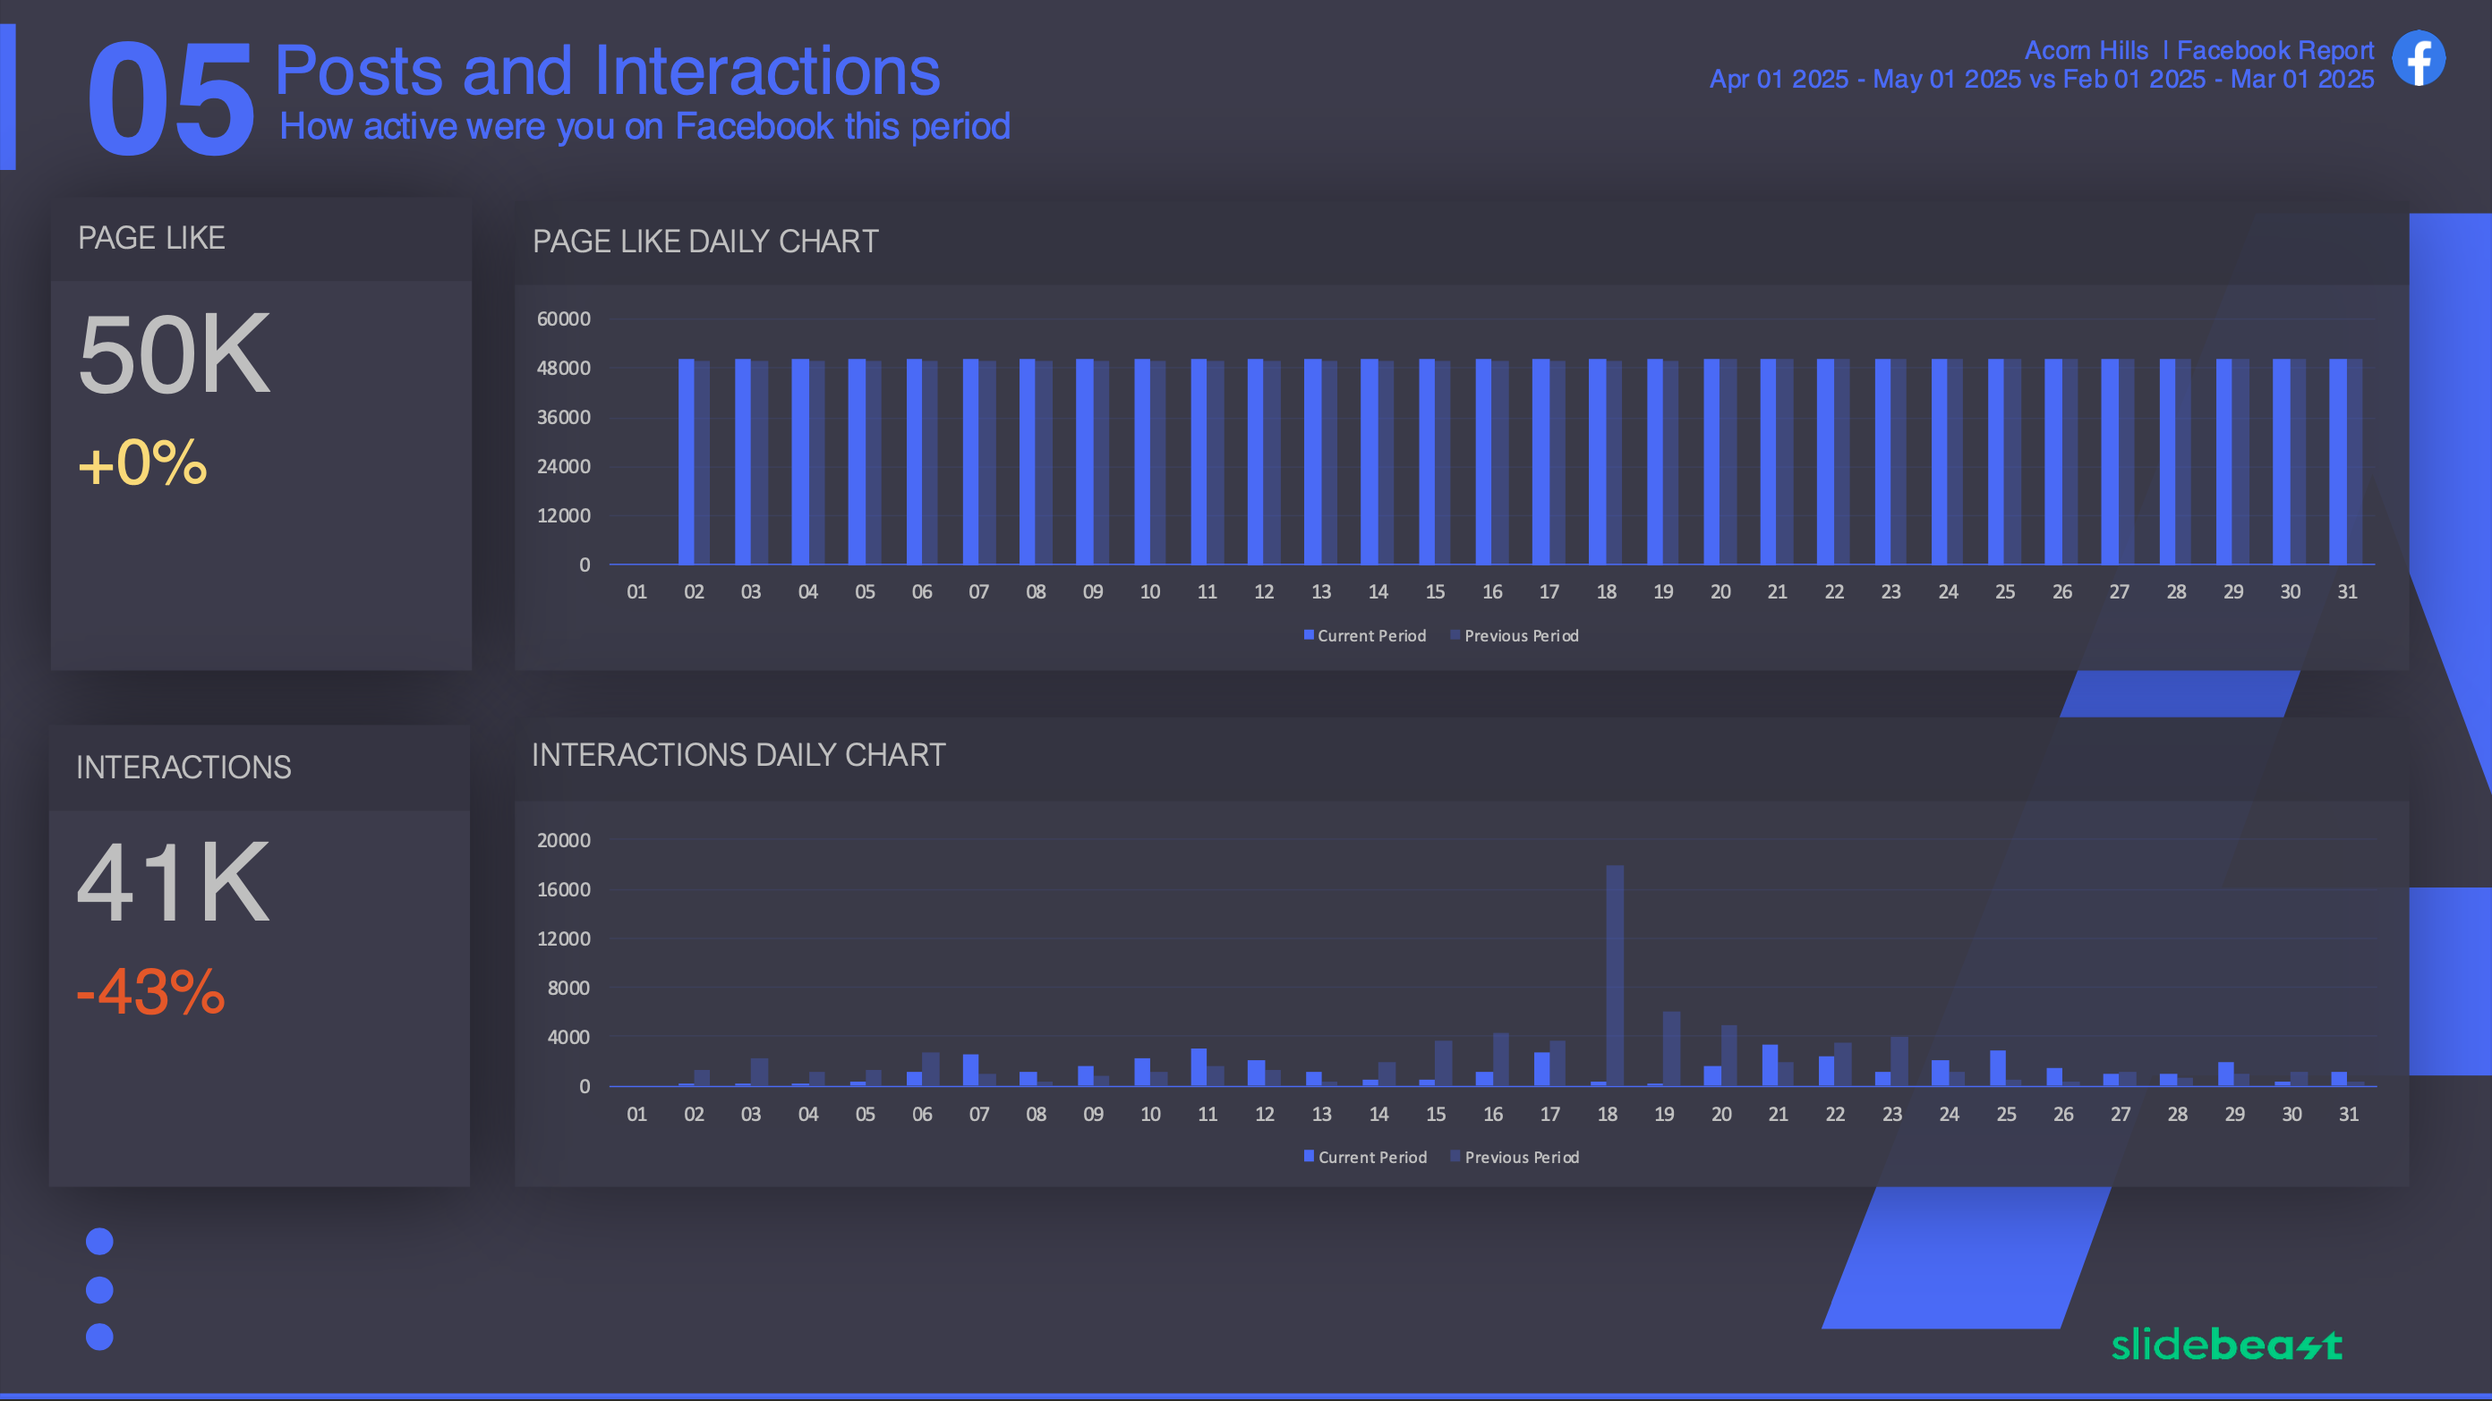
Task: Click the day 16 current period page like bar
Action: (1483, 462)
